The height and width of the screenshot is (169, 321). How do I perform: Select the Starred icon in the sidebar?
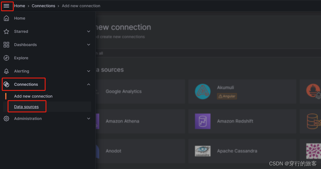click(6, 31)
